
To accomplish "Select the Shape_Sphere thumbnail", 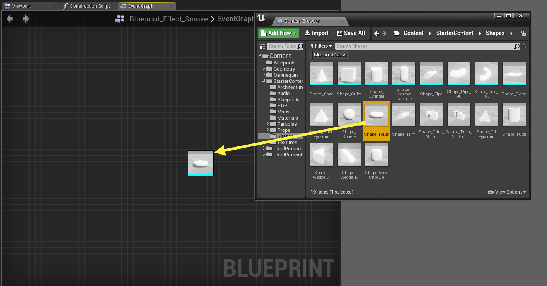I will (349, 114).
